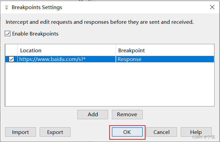This screenshot has width=220, height=142.
Task: Select the https://www.baidu.com/s?* location entry
Action: coord(52,59)
